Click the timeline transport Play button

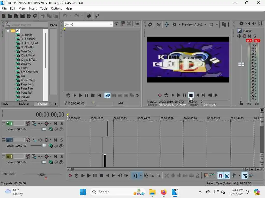(89, 176)
